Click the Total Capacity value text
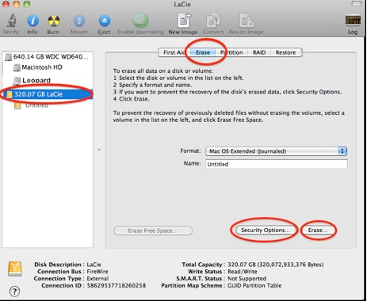This screenshot has width=367, height=301. [x=276, y=265]
